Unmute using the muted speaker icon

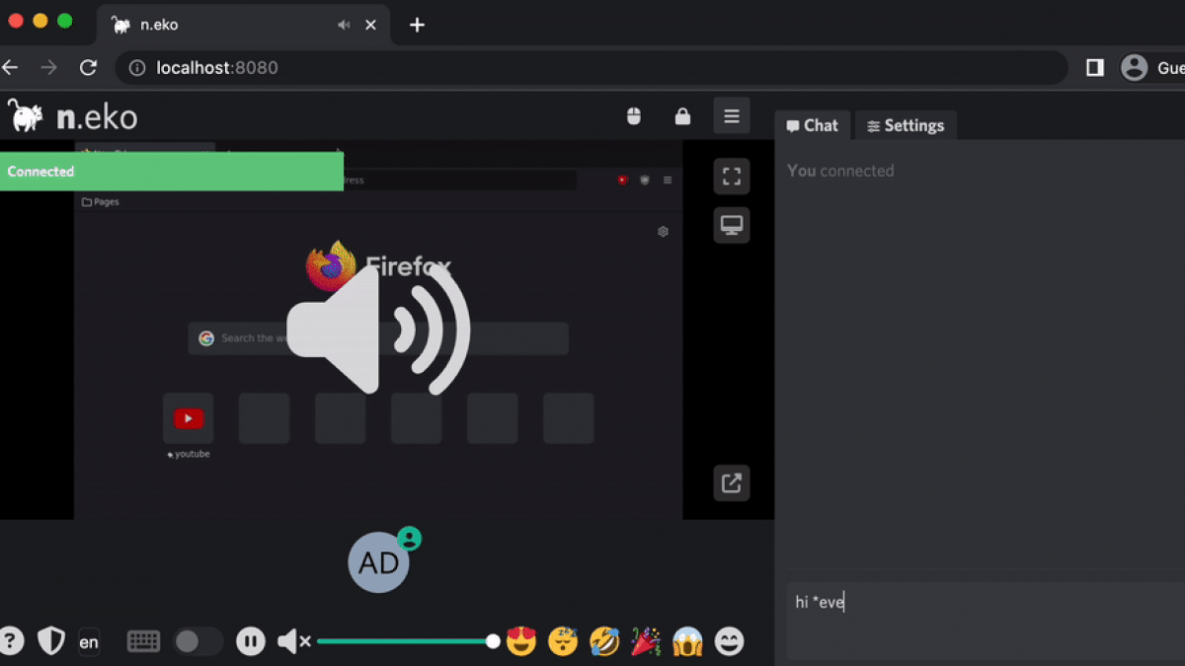[293, 642]
